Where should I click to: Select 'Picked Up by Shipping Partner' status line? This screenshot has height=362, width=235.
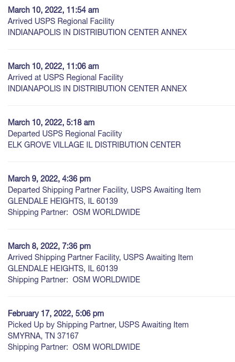(x=98, y=325)
